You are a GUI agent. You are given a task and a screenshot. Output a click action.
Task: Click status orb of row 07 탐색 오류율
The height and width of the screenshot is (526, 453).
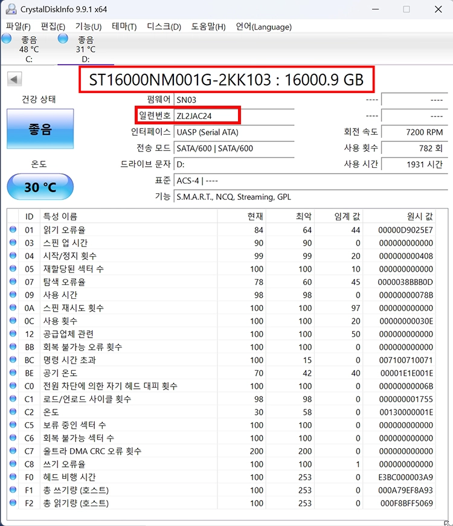(13, 281)
